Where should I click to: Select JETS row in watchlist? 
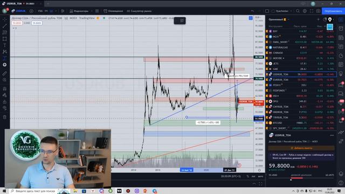[x=301, y=64]
